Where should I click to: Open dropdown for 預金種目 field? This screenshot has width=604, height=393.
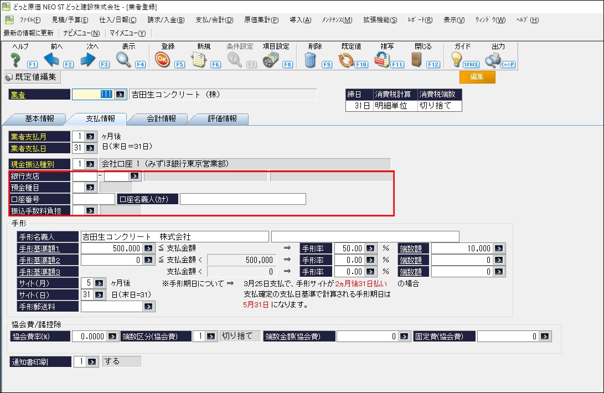tap(91, 188)
